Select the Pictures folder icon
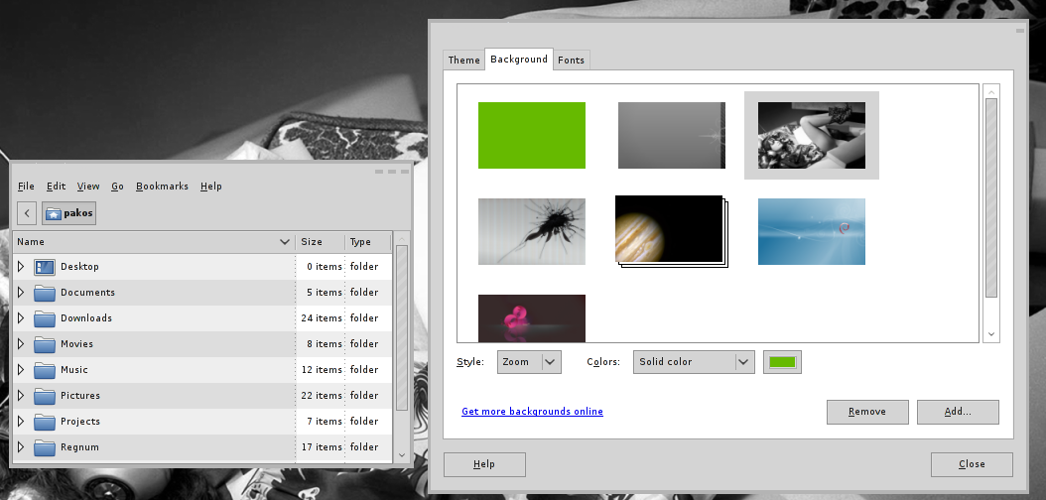The height and width of the screenshot is (500, 1046). (45, 396)
